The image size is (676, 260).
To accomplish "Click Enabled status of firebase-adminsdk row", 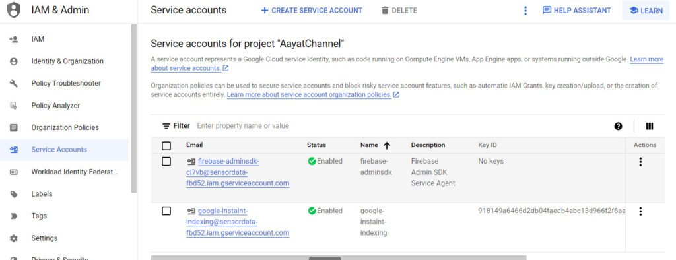I will coord(325,161).
